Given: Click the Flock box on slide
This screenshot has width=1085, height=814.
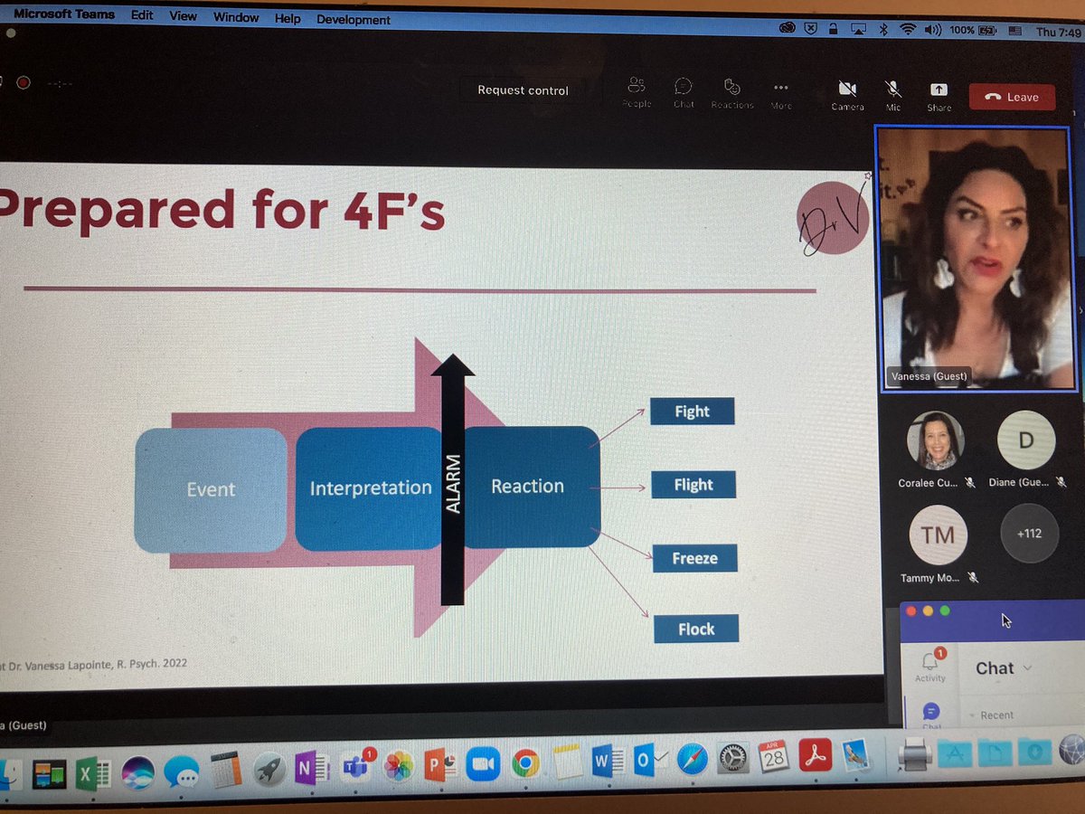Looking at the screenshot, I should coord(696,629).
